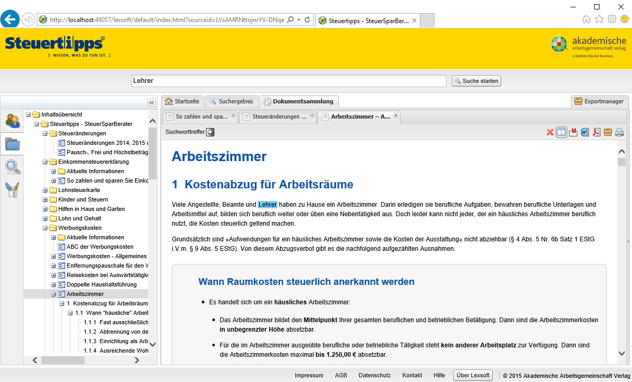This screenshot has width=632, height=382.
Task: Open the Impressum link
Action: click(x=309, y=375)
